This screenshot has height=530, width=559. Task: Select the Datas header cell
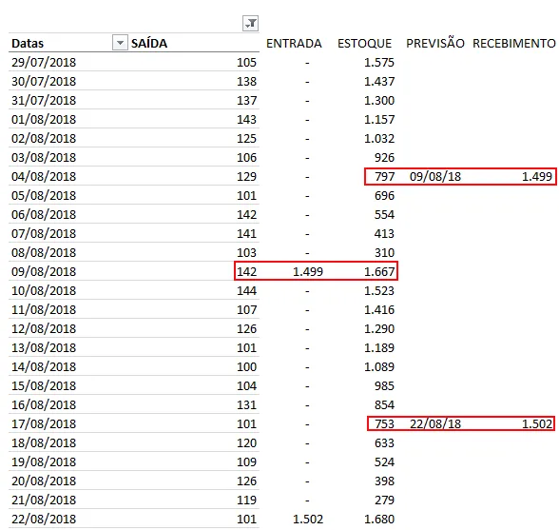click(28, 43)
